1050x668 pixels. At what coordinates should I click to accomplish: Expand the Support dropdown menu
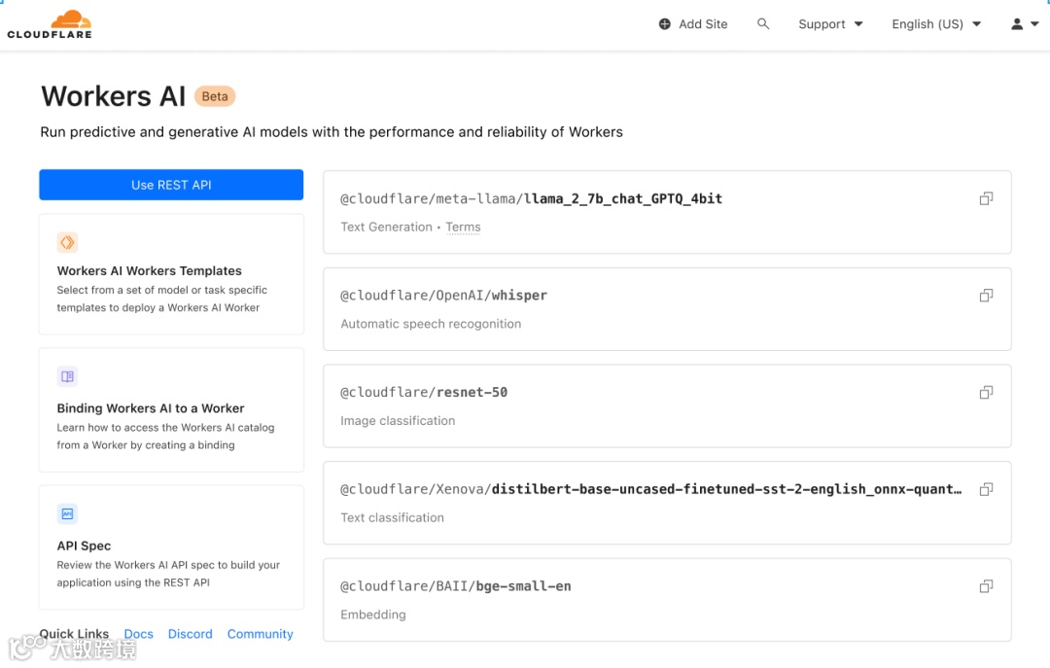(830, 24)
